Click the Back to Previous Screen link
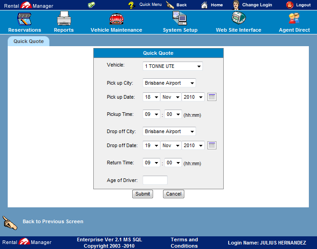Screen dimensions: 317x249 pos(53,221)
